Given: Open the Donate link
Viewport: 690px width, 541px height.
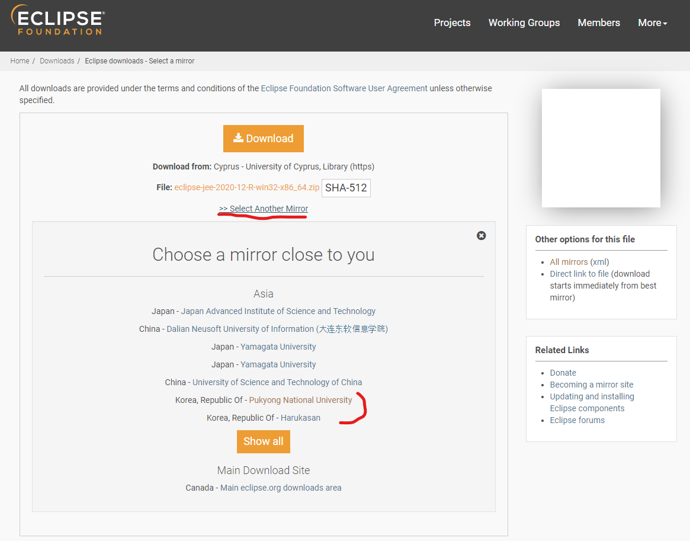Looking at the screenshot, I should coord(563,373).
